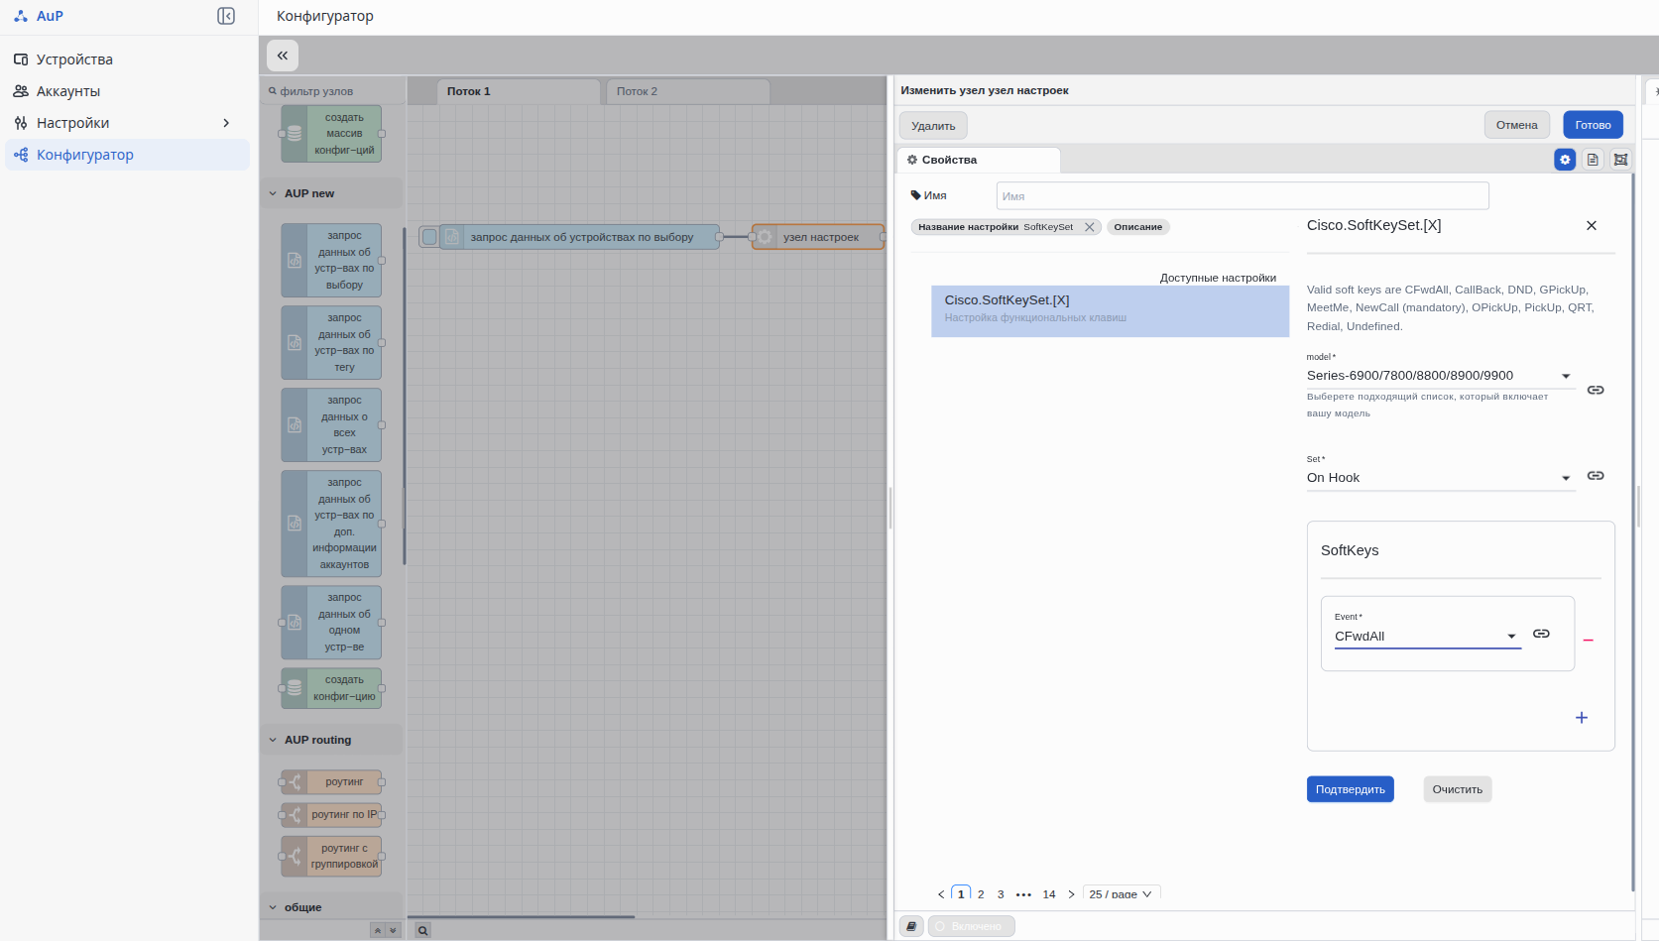Expand the Настройки submenu chevron
The height and width of the screenshot is (941, 1659).
(x=226, y=123)
